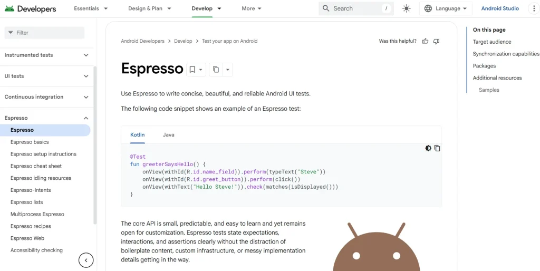Click the sidebar Filter input field
The width and height of the screenshot is (540, 271).
pyautogui.click(x=44, y=33)
